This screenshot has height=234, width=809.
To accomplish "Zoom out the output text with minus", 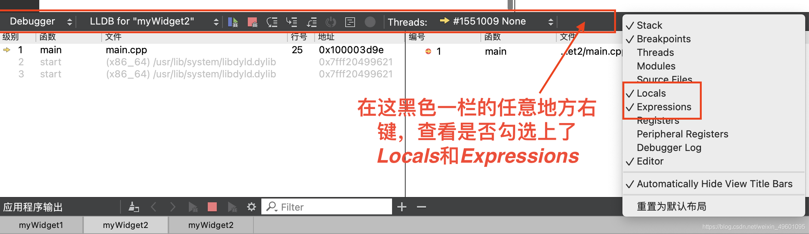I will (421, 207).
